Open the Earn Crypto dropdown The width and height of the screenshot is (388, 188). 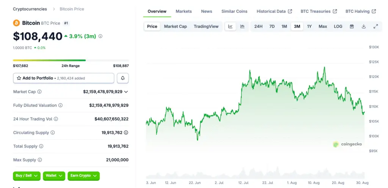click(83, 176)
